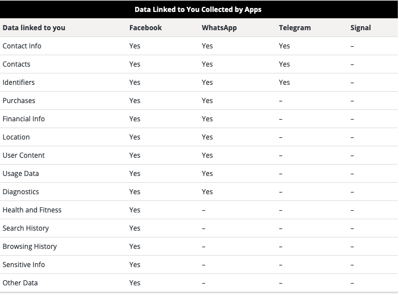
Task: Click the Browsing History row label
Action: (x=30, y=247)
